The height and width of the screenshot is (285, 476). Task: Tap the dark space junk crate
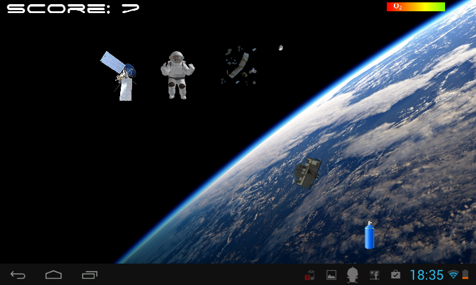coord(308,172)
